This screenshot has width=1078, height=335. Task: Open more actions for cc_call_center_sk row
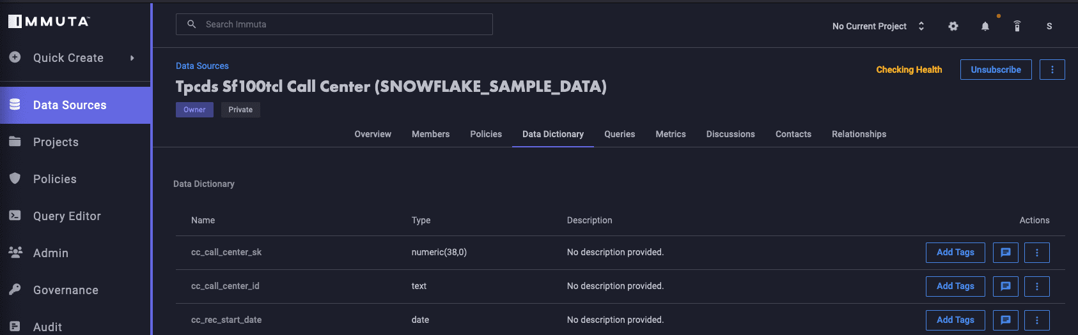pos(1037,253)
